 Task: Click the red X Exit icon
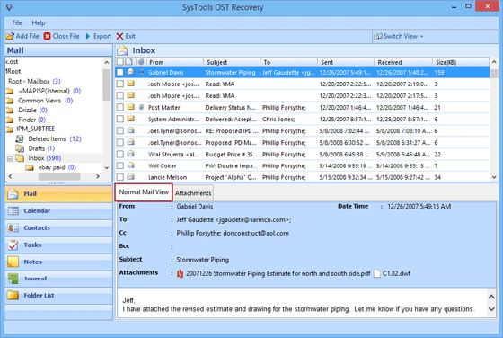click(119, 36)
